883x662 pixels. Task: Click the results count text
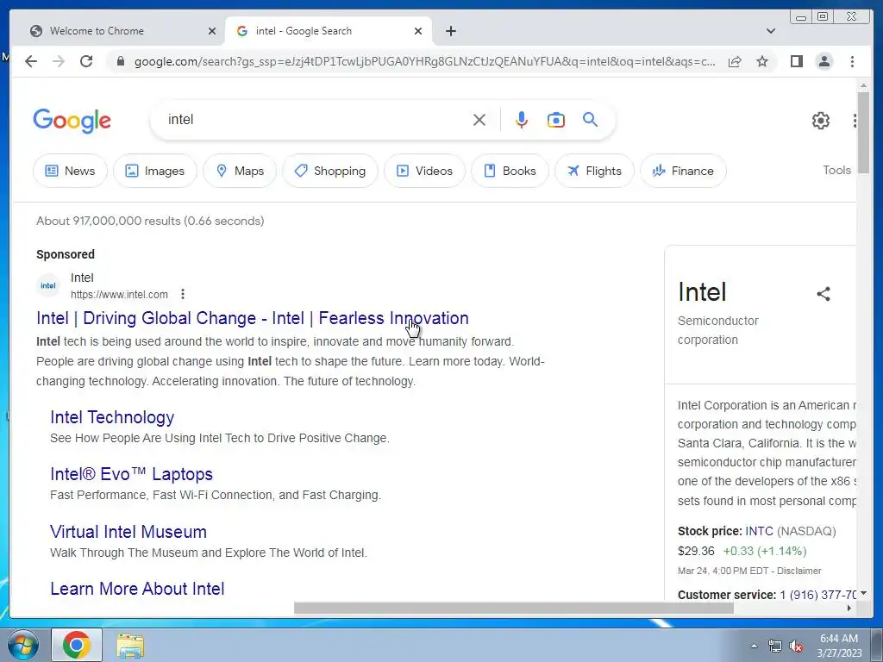click(x=150, y=221)
